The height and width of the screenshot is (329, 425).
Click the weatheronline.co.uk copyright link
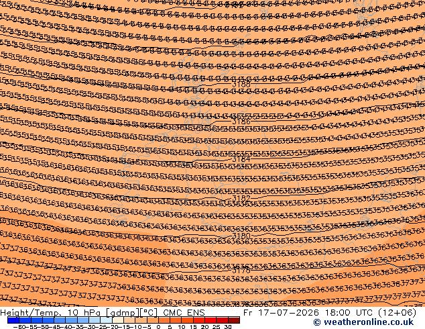click(363, 322)
